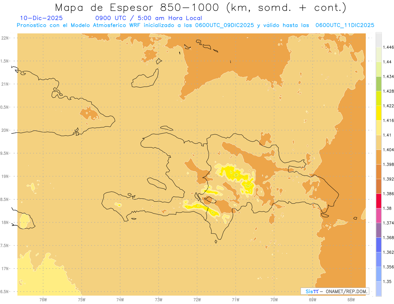Viewport: 394px width, 304px height.
Task: Select the '72W' longitude label
Action: click(197, 300)
